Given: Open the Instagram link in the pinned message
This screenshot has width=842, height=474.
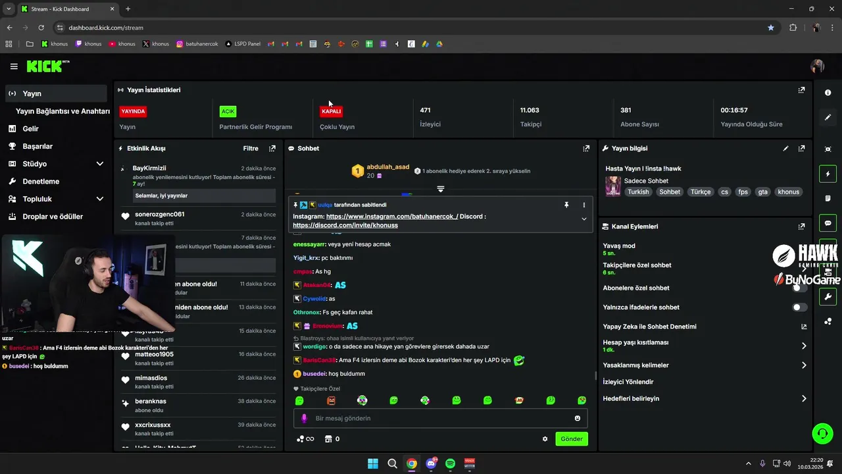Looking at the screenshot, I should click(392, 217).
